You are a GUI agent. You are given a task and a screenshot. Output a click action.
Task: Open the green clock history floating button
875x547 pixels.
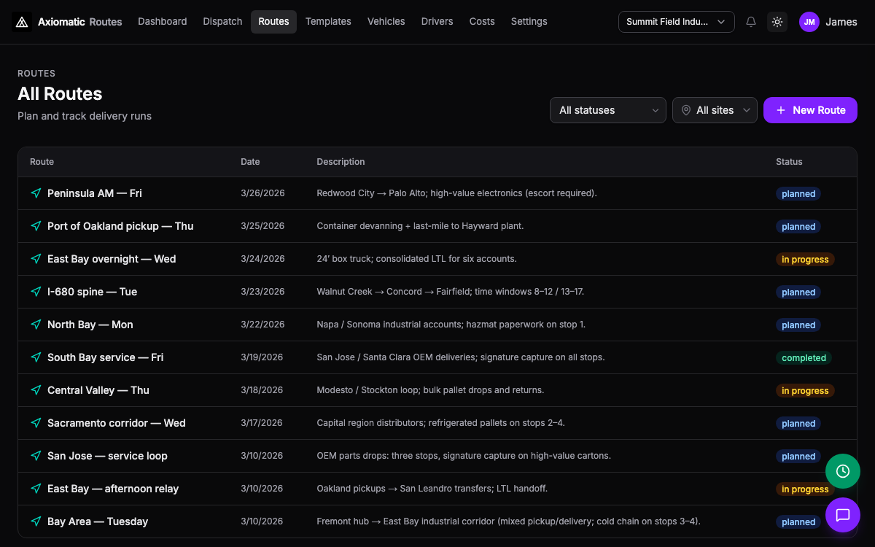point(843,471)
